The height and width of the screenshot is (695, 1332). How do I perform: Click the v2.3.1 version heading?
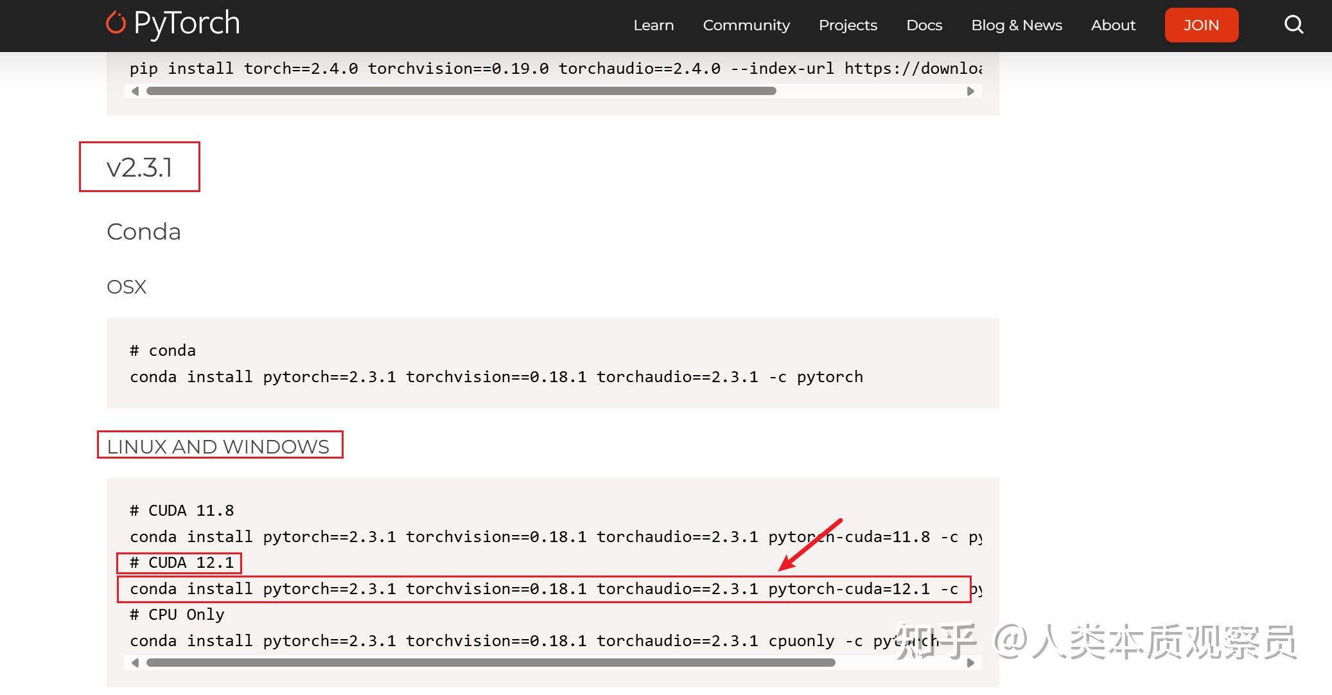pos(139,167)
